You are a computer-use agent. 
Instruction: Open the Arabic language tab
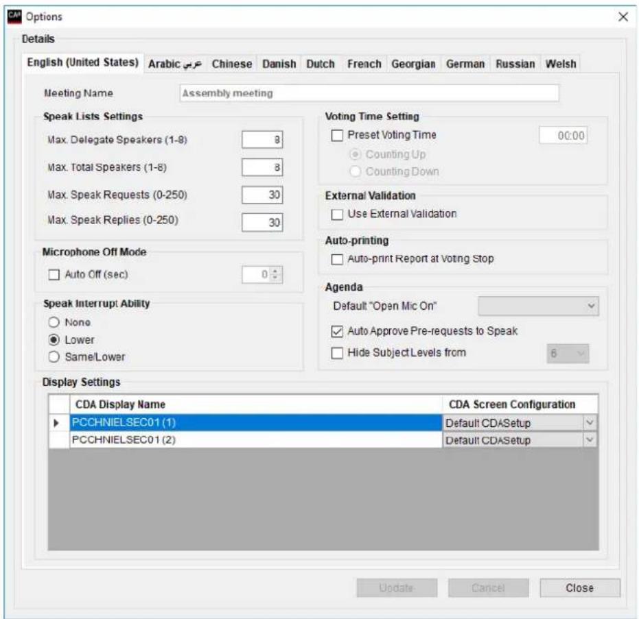175,64
